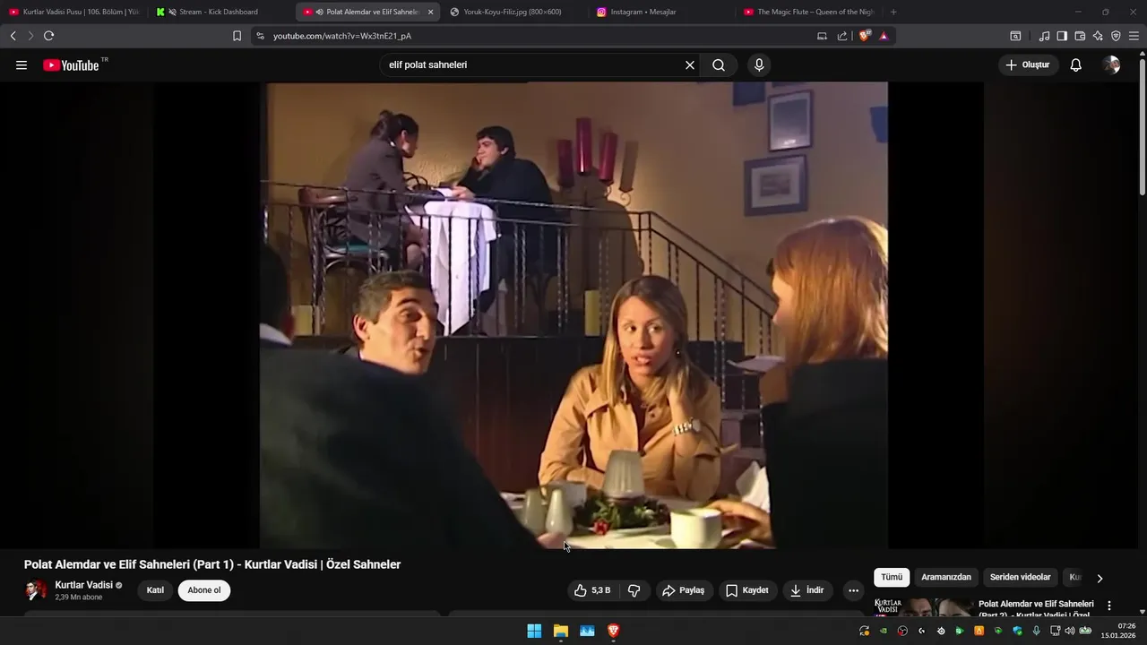This screenshot has width=1147, height=645.
Task: Mute audio on the active tab speaker icon
Action: (x=320, y=12)
